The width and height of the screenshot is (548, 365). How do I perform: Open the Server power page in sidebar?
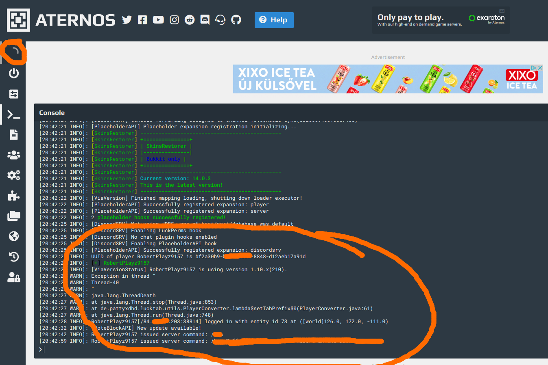(x=14, y=73)
